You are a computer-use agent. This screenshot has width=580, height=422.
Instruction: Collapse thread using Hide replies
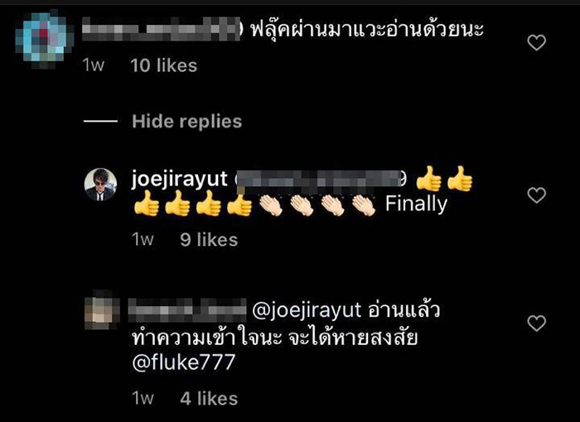[186, 121]
